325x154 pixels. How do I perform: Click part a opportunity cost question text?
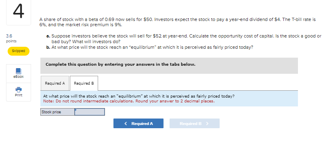(184, 39)
